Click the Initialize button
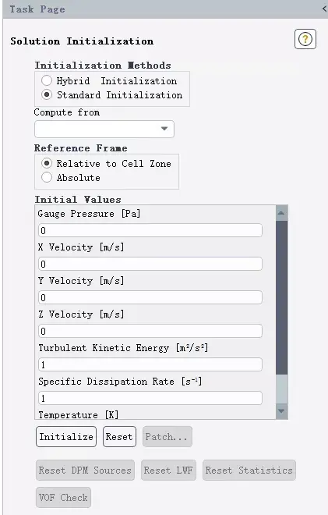The image size is (328, 515). 66,436
